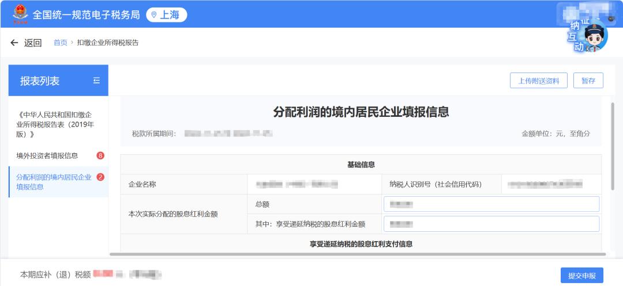Click 暂存 to save draft

click(x=588, y=81)
